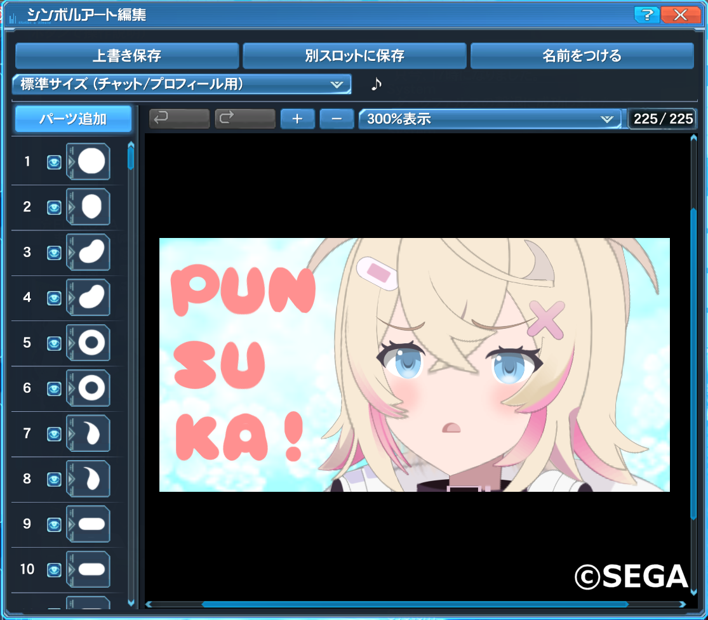
Task: Expand layer 2 with its side triangle
Action: click(x=71, y=207)
